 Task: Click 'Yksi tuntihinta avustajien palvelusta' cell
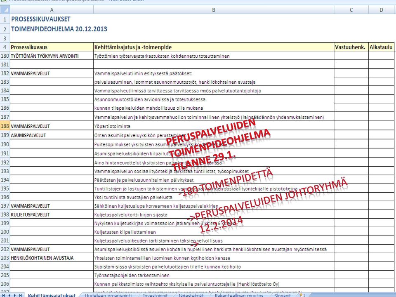[x=214, y=197]
